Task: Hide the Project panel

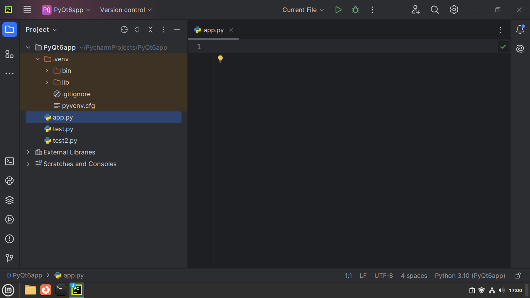Action: [x=177, y=29]
